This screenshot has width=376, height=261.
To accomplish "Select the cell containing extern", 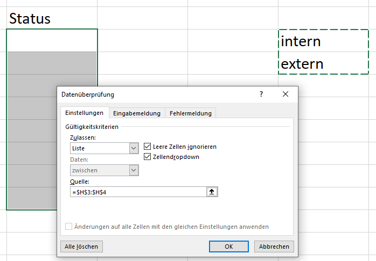I will click(323, 64).
